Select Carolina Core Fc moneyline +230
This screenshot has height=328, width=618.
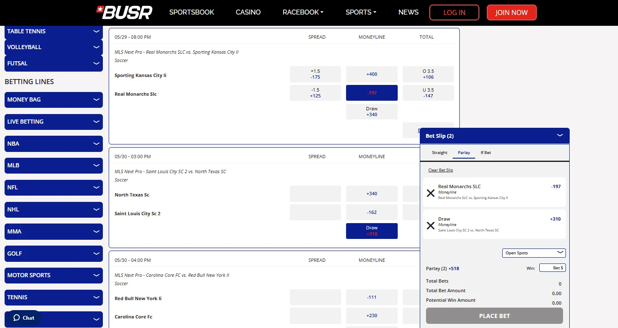click(x=372, y=316)
